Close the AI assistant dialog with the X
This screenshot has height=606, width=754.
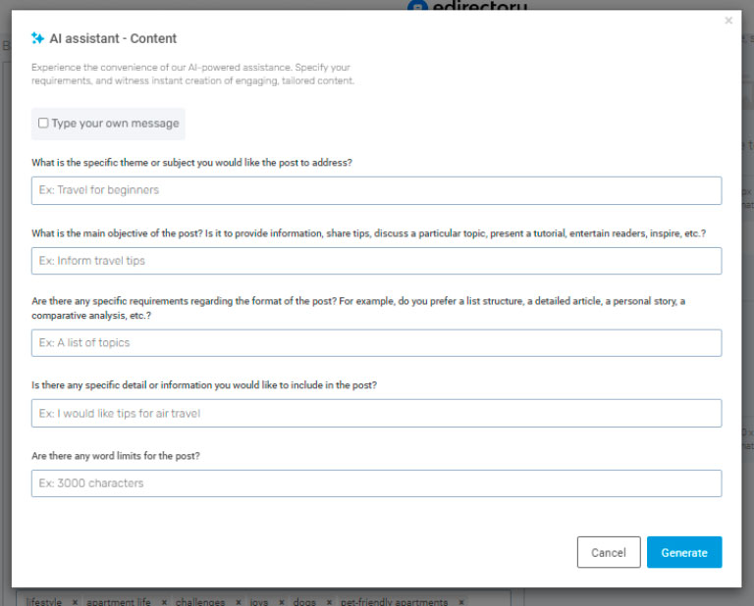pos(728,21)
